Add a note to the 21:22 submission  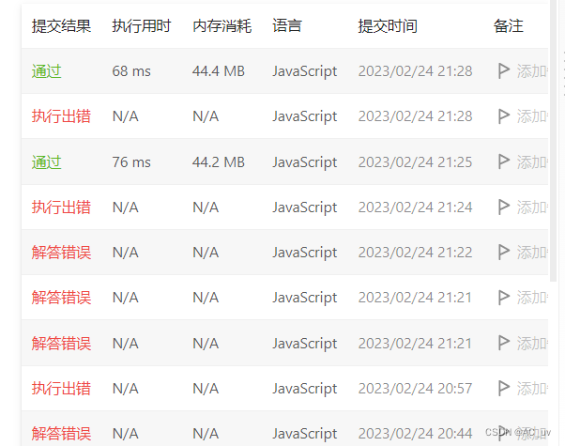(532, 252)
